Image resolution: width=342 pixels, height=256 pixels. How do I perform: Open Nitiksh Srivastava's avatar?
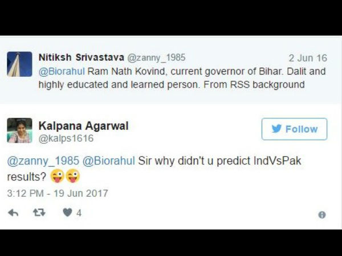click(x=19, y=64)
